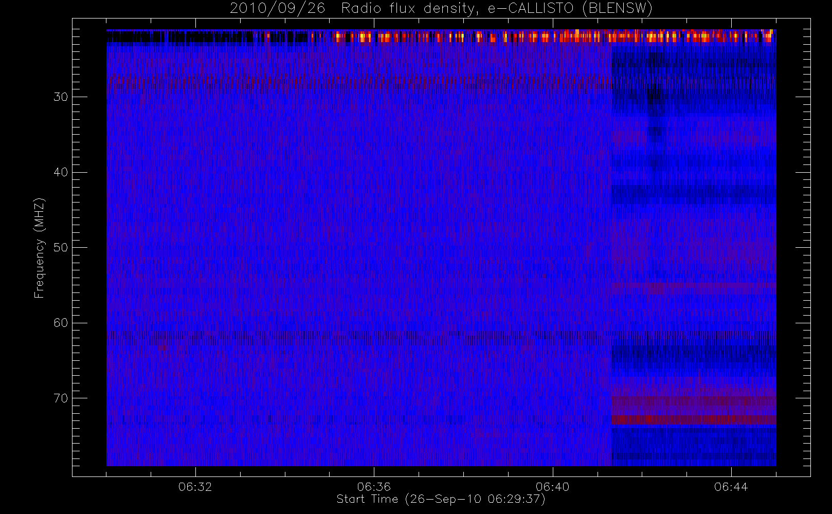Click the 40 frequency tick label

[61, 172]
